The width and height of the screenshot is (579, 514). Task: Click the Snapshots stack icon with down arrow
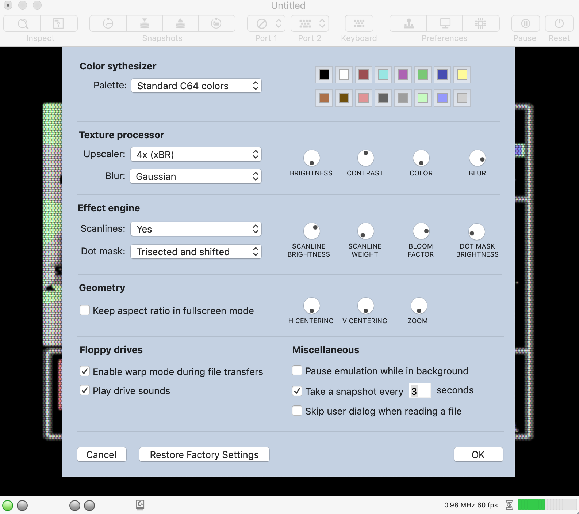coord(145,24)
